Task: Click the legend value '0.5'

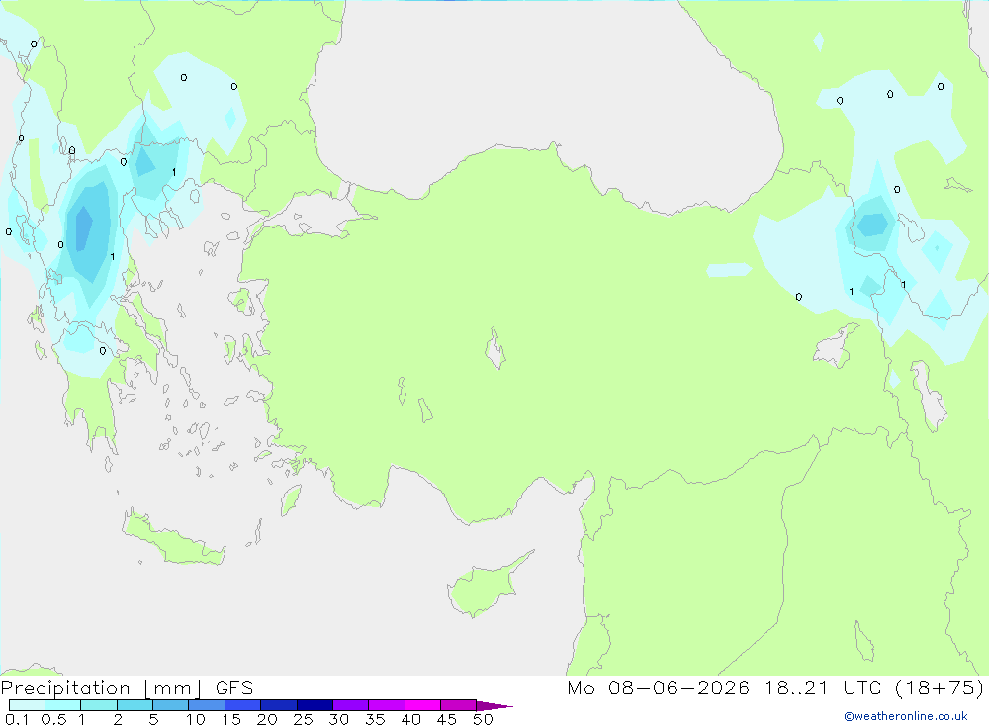Action: [53, 719]
